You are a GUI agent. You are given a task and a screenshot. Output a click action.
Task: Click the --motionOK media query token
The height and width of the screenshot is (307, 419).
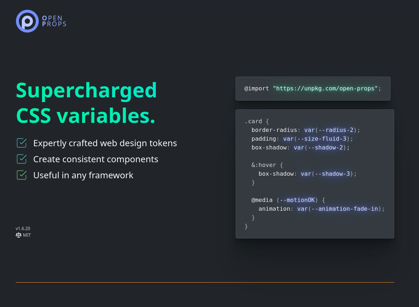pyautogui.click(x=297, y=200)
